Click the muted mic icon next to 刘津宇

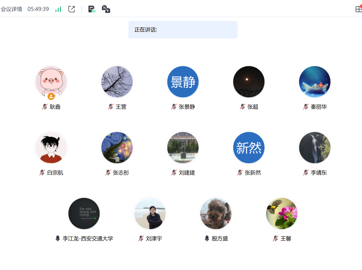[x=141, y=239]
